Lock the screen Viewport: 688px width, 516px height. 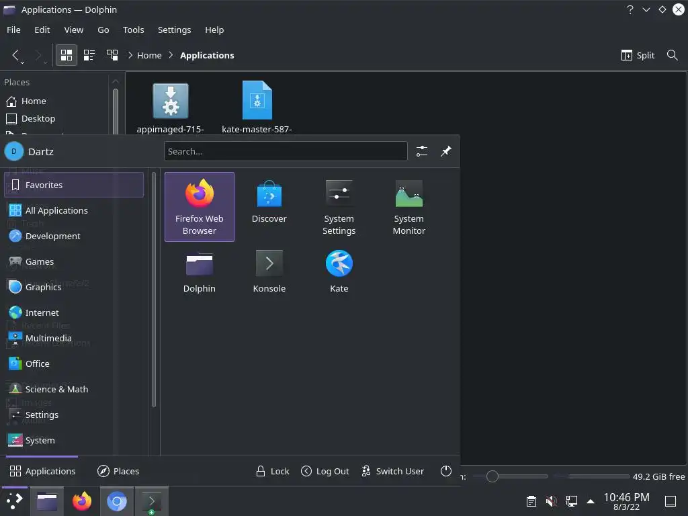click(273, 471)
